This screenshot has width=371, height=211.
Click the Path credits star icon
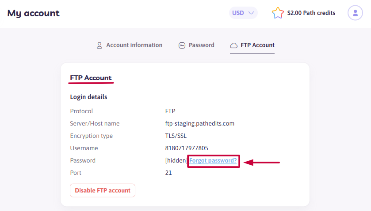[278, 13]
